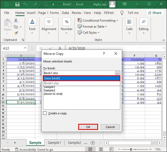The width and height of the screenshot is (167, 152).
Task: Select the Format Painter brush icon
Action: 16,33
